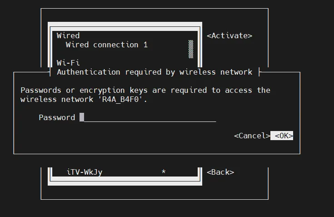Viewport: 334px width, 217px height.
Task: Focus the Password input field
Action: point(150,117)
